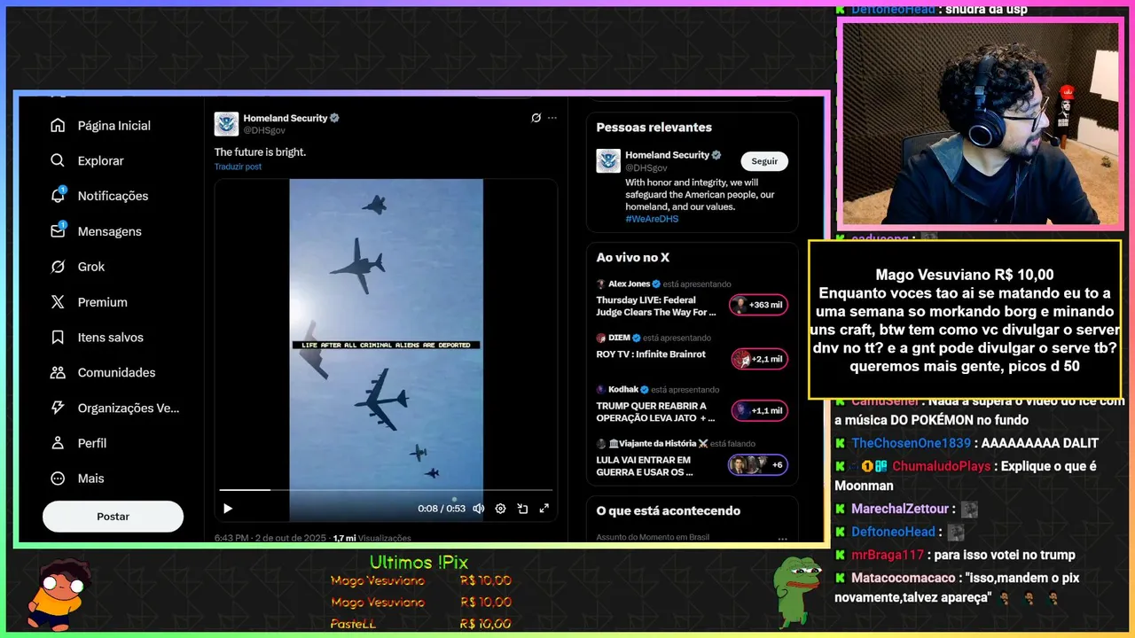Open the Página Inicial menu label
Image resolution: width=1135 pixels, height=638 pixels.
pyautogui.click(x=114, y=126)
